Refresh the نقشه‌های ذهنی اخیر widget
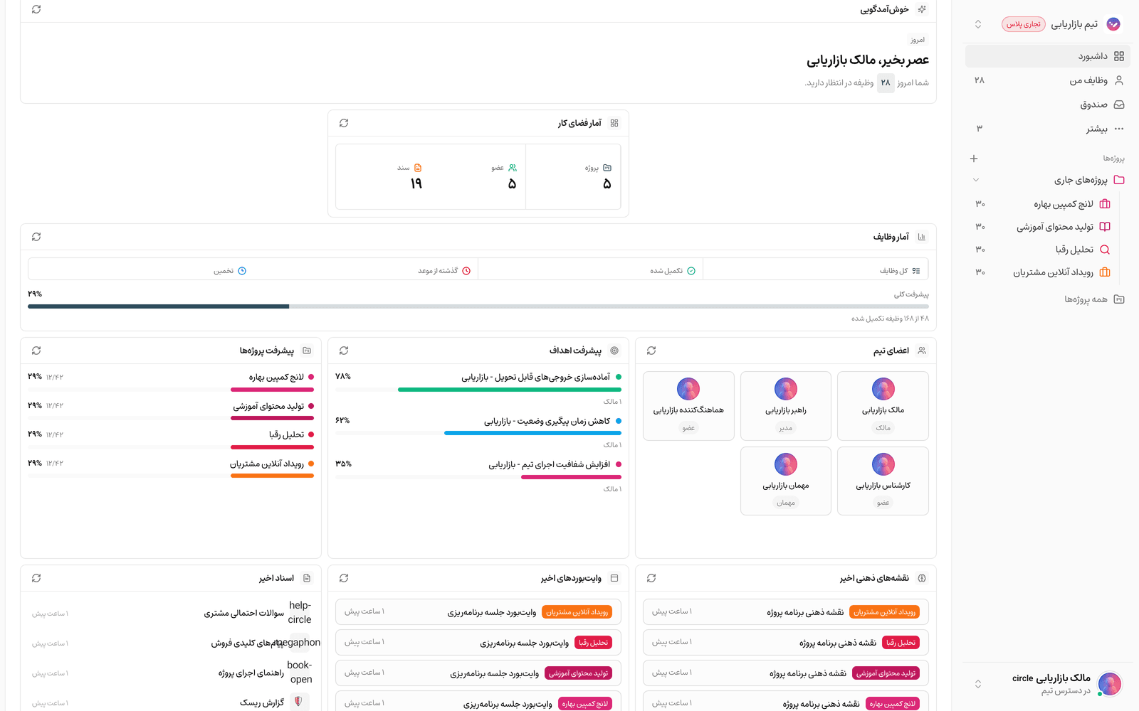Image resolution: width=1139 pixels, height=711 pixels. pos(651,578)
